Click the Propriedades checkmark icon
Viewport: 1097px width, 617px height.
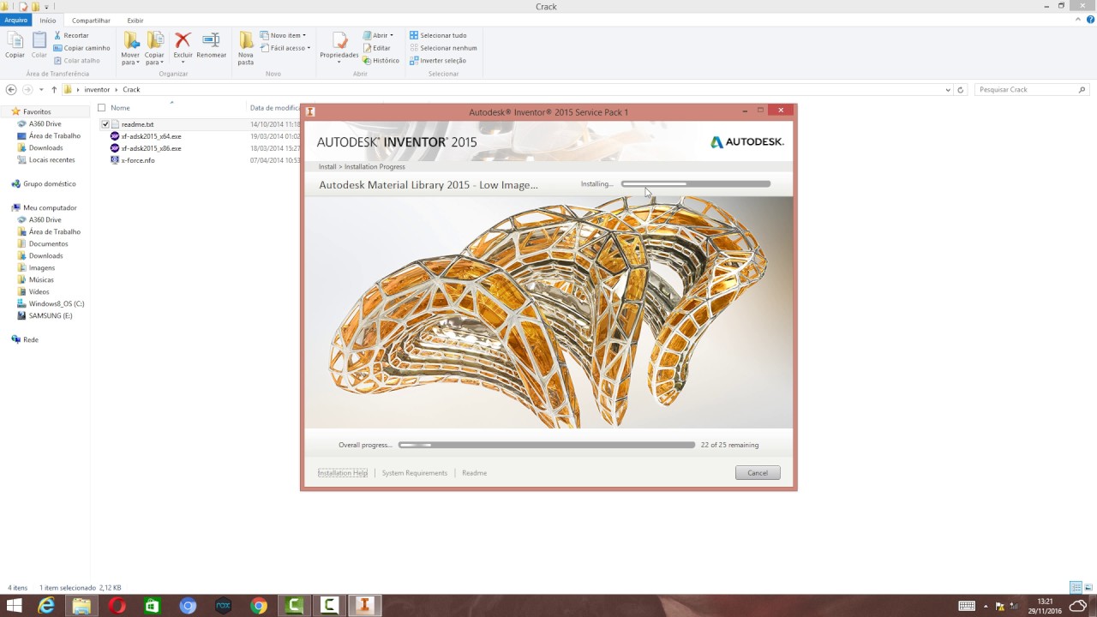click(x=339, y=40)
